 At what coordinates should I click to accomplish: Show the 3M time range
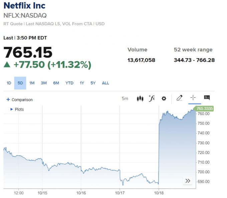(44, 83)
